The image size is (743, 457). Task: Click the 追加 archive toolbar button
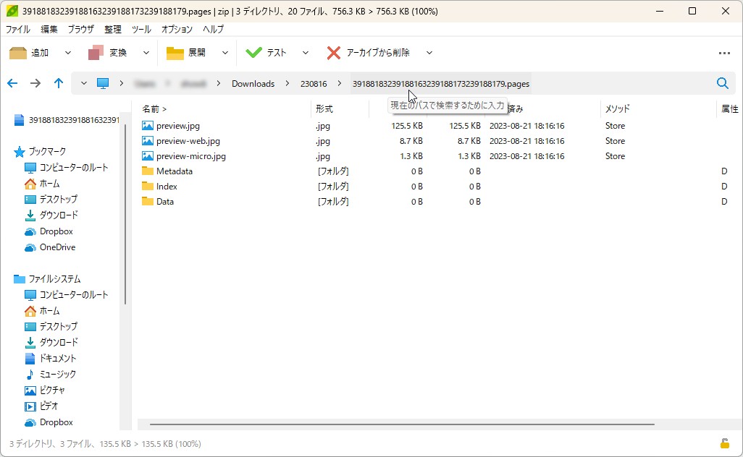(30, 53)
